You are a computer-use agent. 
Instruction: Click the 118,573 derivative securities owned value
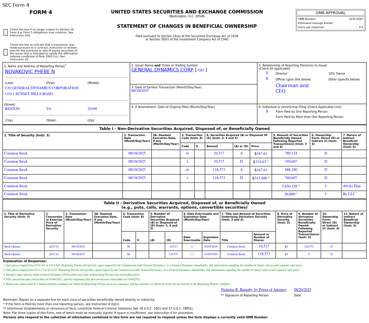[x=309, y=247]
